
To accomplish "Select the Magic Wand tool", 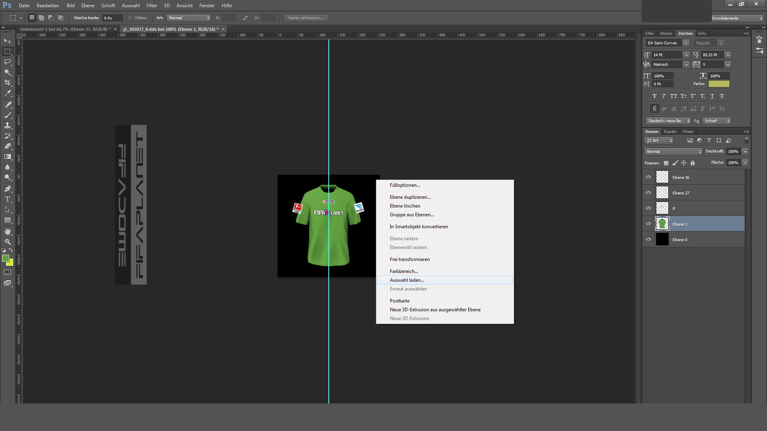I will point(8,72).
